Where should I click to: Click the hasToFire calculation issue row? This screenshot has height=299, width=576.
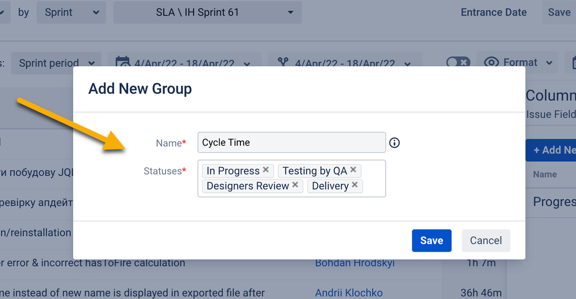click(x=93, y=263)
